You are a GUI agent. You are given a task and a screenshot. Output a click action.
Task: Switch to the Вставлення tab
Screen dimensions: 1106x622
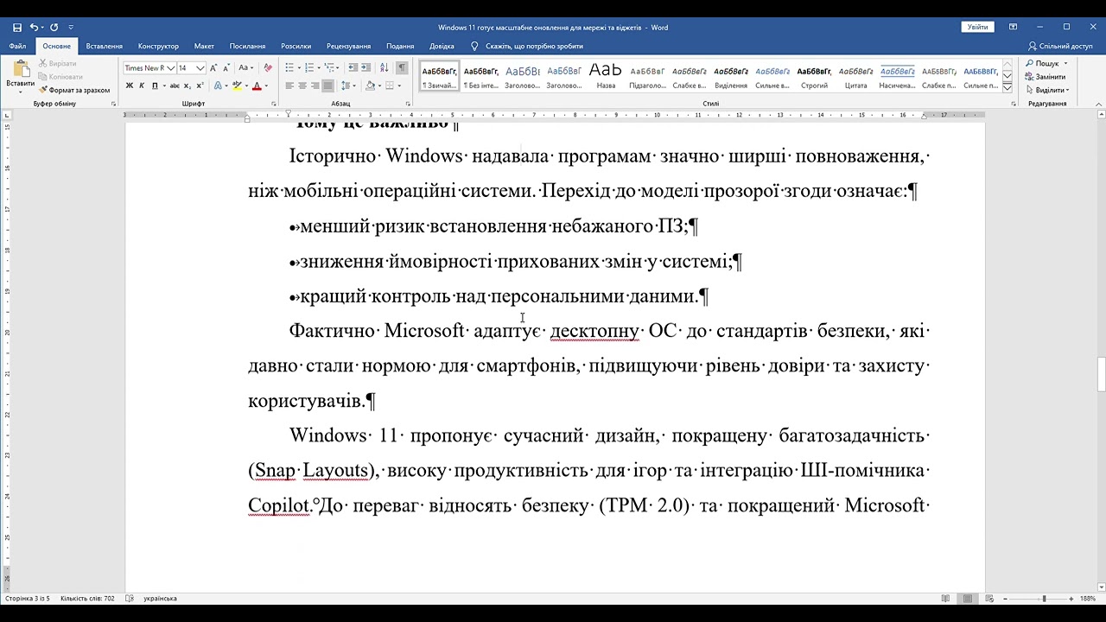pyautogui.click(x=105, y=46)
